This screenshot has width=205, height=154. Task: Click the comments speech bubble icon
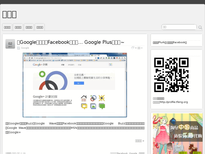point(133,48)
